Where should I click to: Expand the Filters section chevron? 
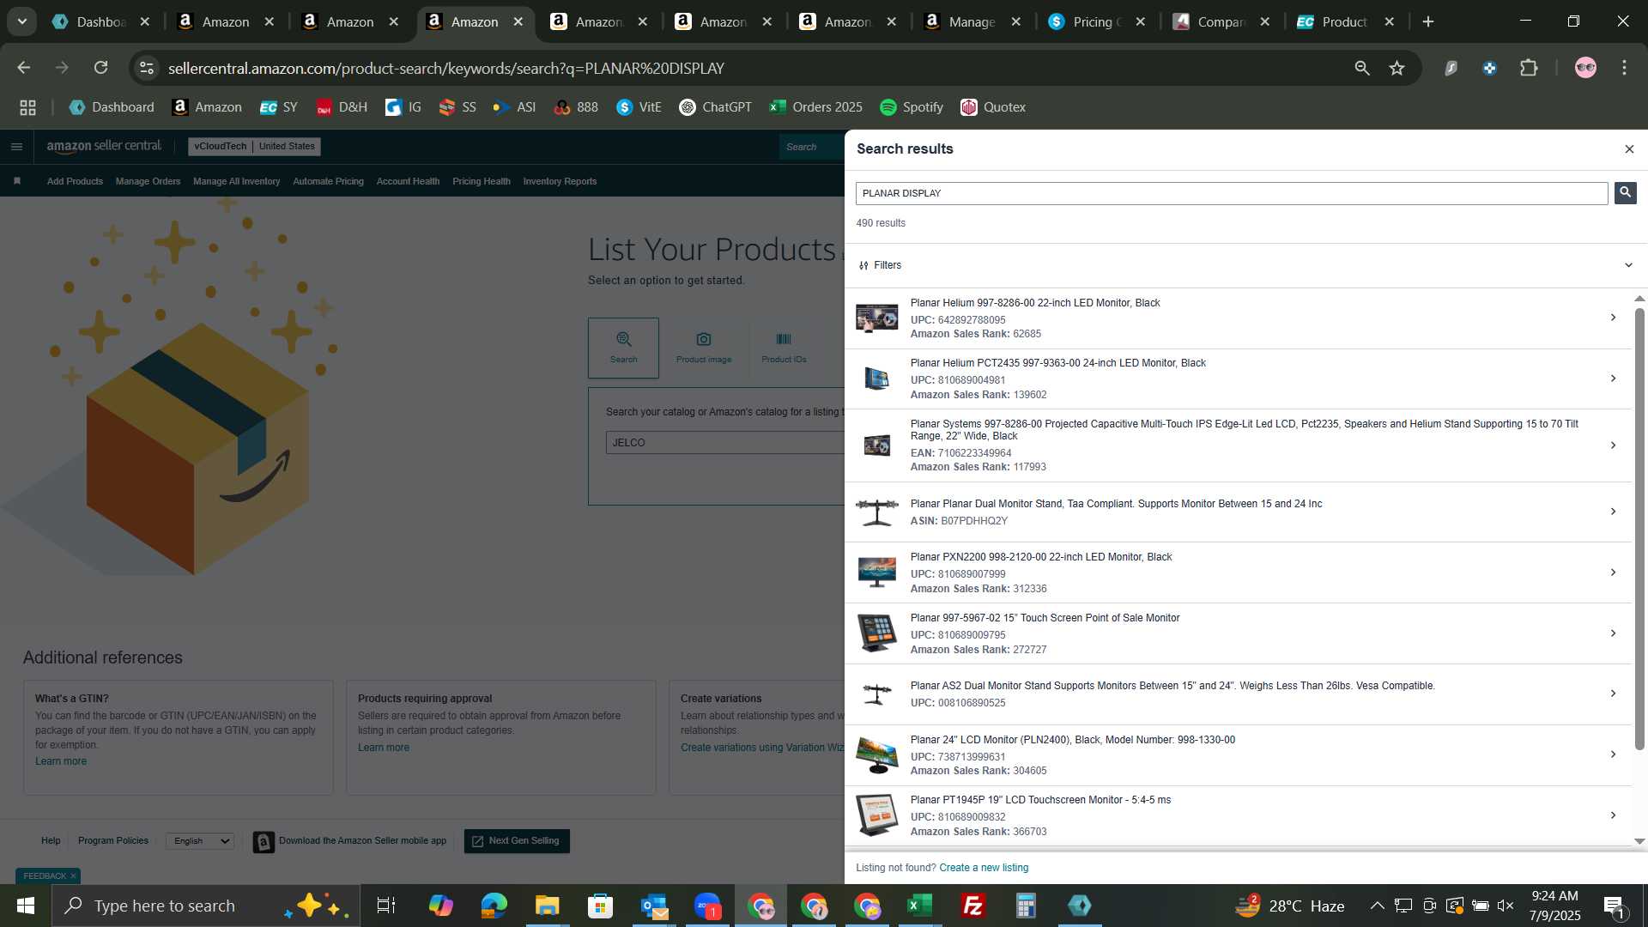pyautogui.click(x=1628, y=265)
